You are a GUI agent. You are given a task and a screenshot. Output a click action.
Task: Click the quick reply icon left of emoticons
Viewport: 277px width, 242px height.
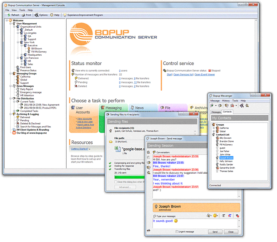pos(209,216)
